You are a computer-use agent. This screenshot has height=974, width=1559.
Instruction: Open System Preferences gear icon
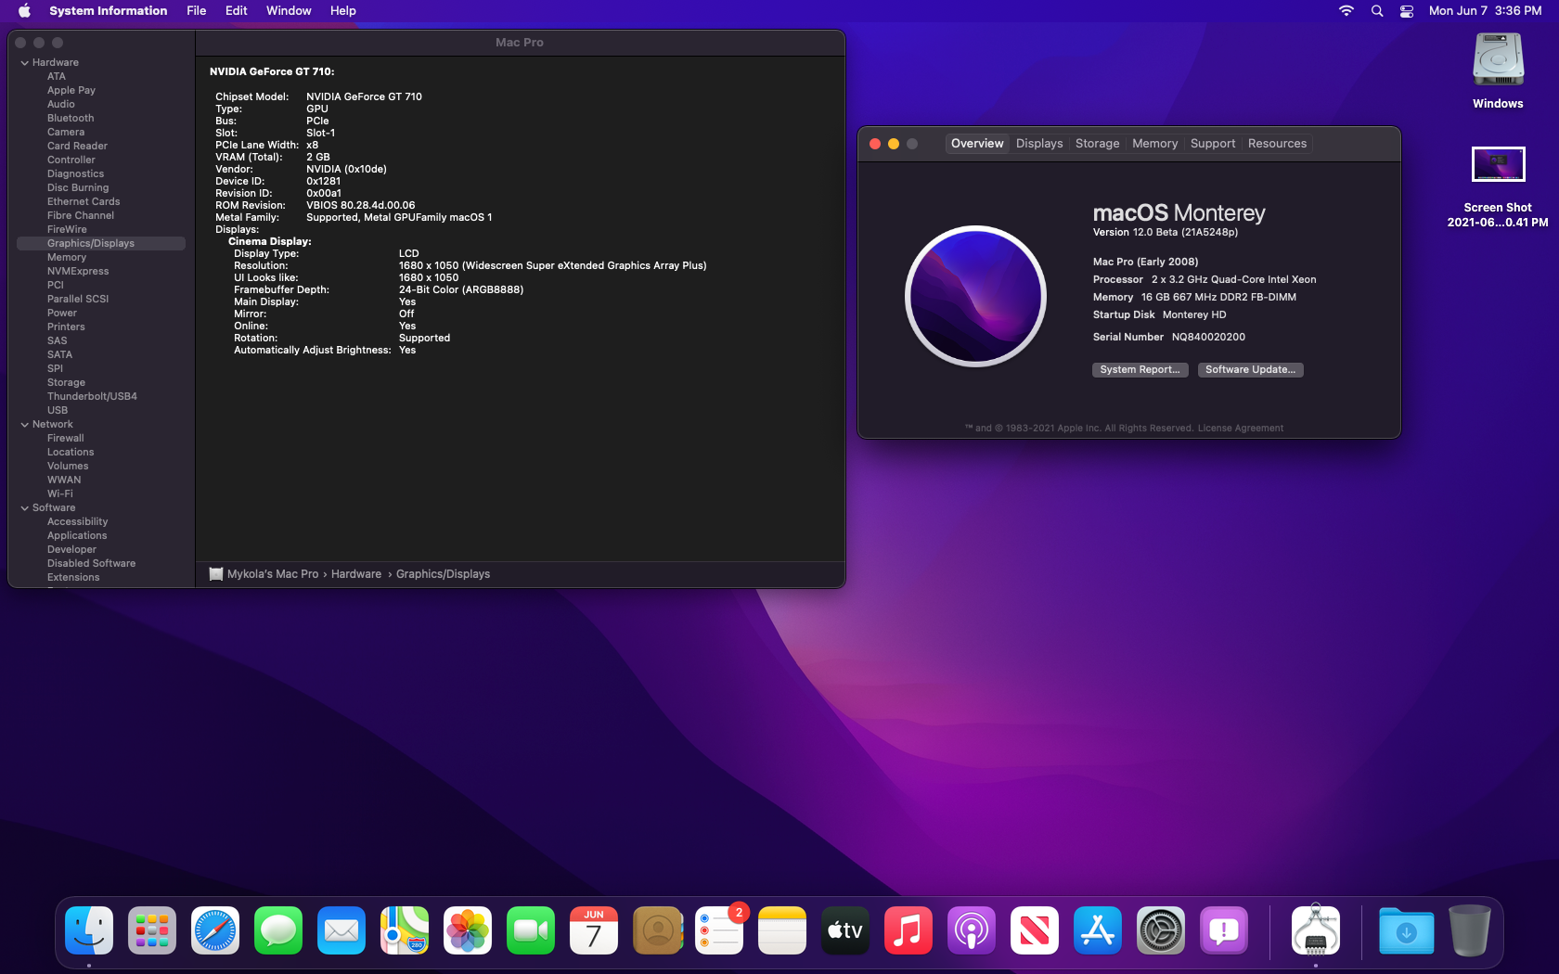1160,930
